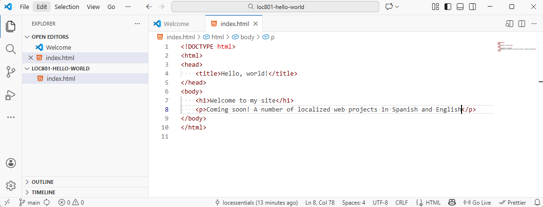
Task: Click the code minimap preview
Action: click(x=516, y=47)
